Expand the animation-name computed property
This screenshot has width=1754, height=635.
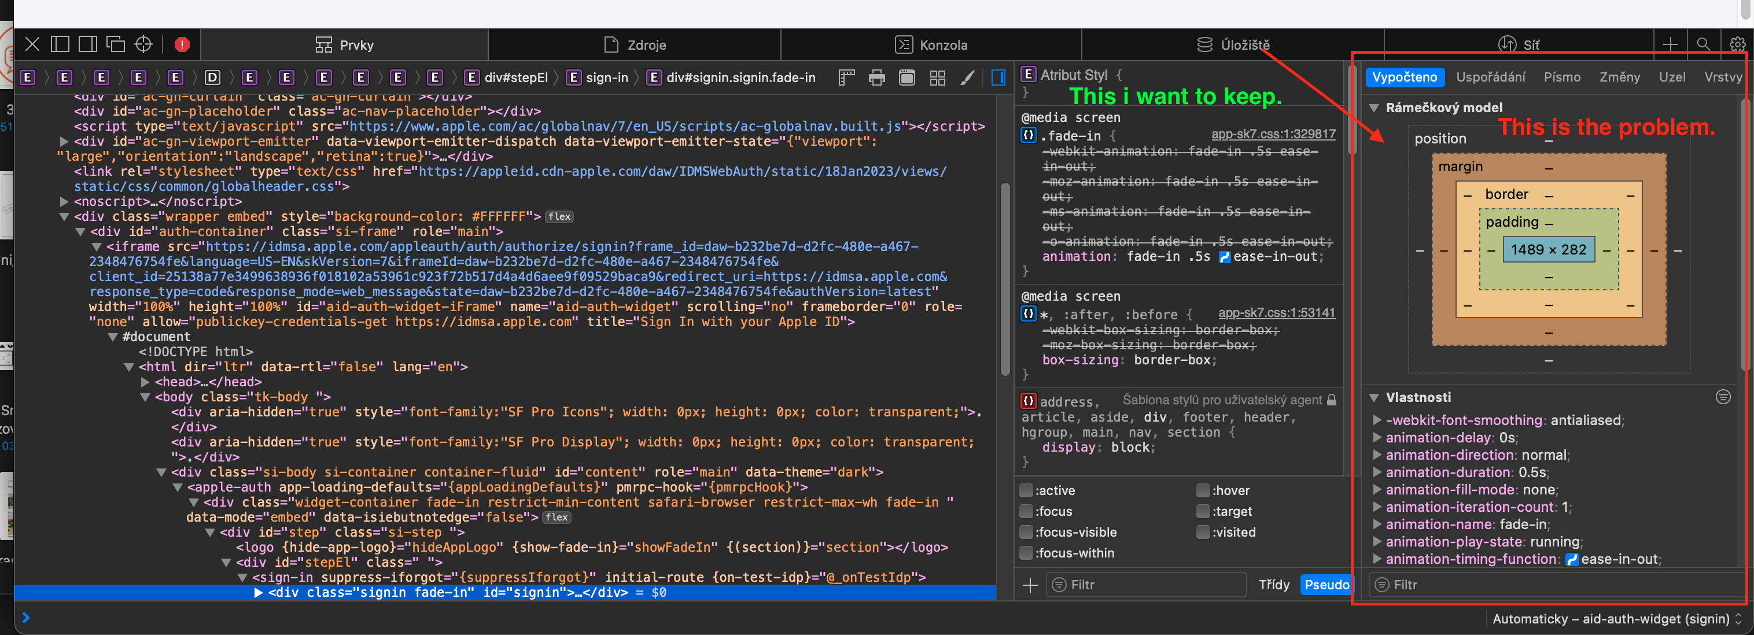(x=1377, y=524)
